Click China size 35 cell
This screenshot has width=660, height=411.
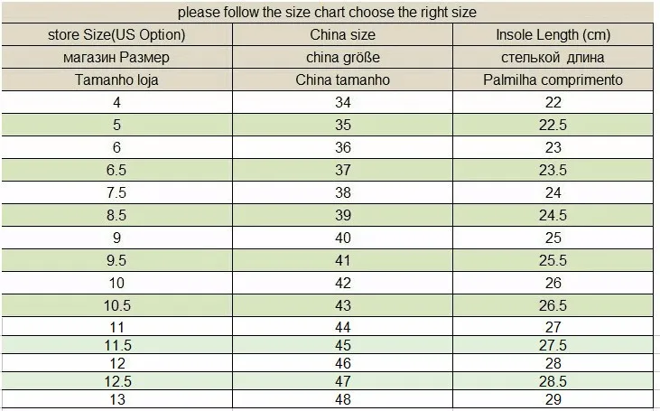click(x=342, y=125)
